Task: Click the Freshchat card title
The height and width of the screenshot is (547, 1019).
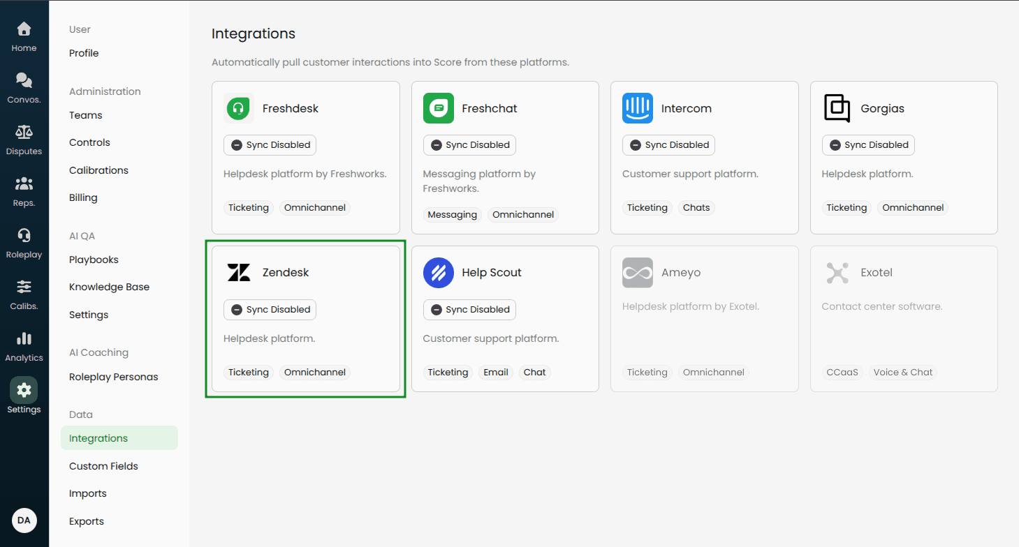Action: click(490, 108)
